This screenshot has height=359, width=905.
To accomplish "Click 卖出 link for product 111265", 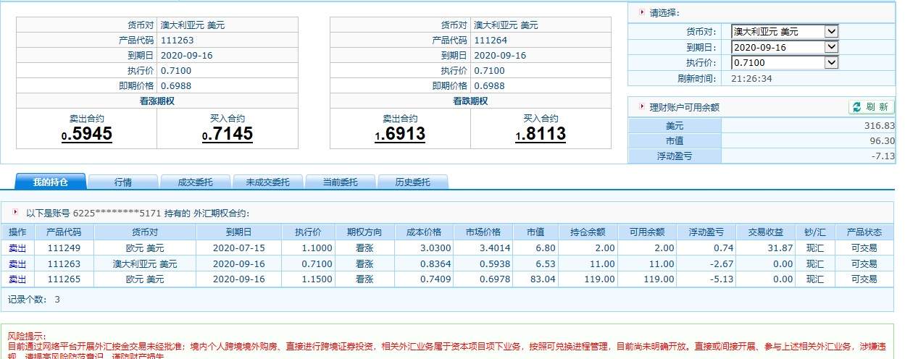I will tap(17, 279).
